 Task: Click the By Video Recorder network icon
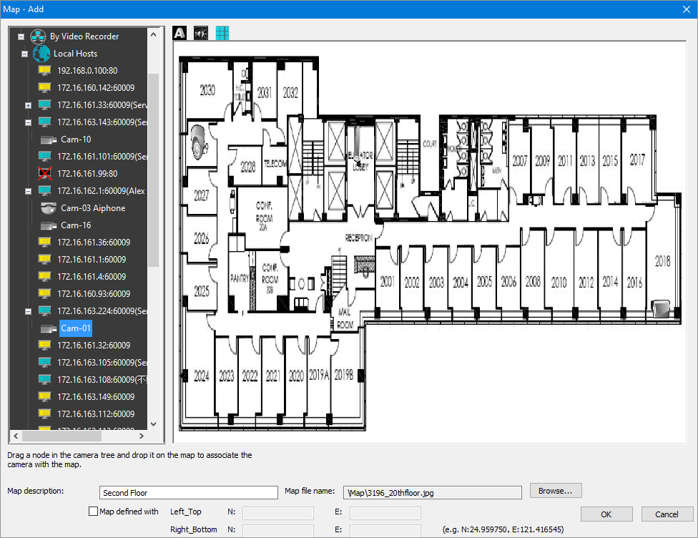(38, 36)
